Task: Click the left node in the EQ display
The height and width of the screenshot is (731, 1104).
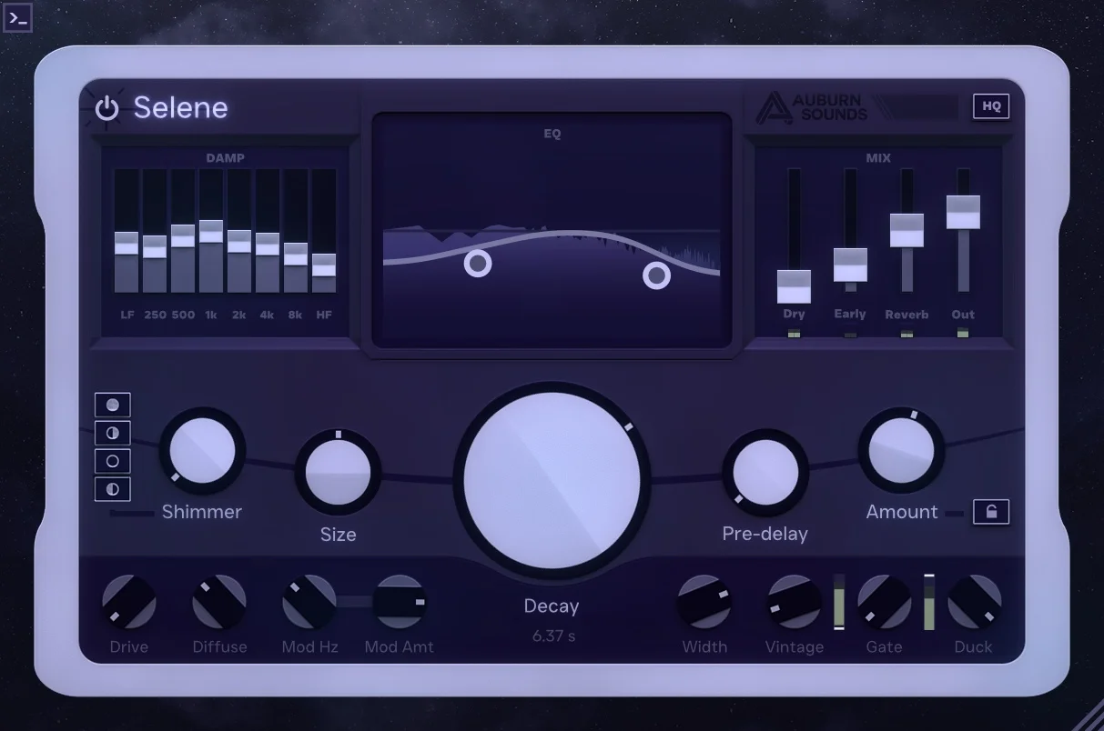Action: tap(477, 265)
